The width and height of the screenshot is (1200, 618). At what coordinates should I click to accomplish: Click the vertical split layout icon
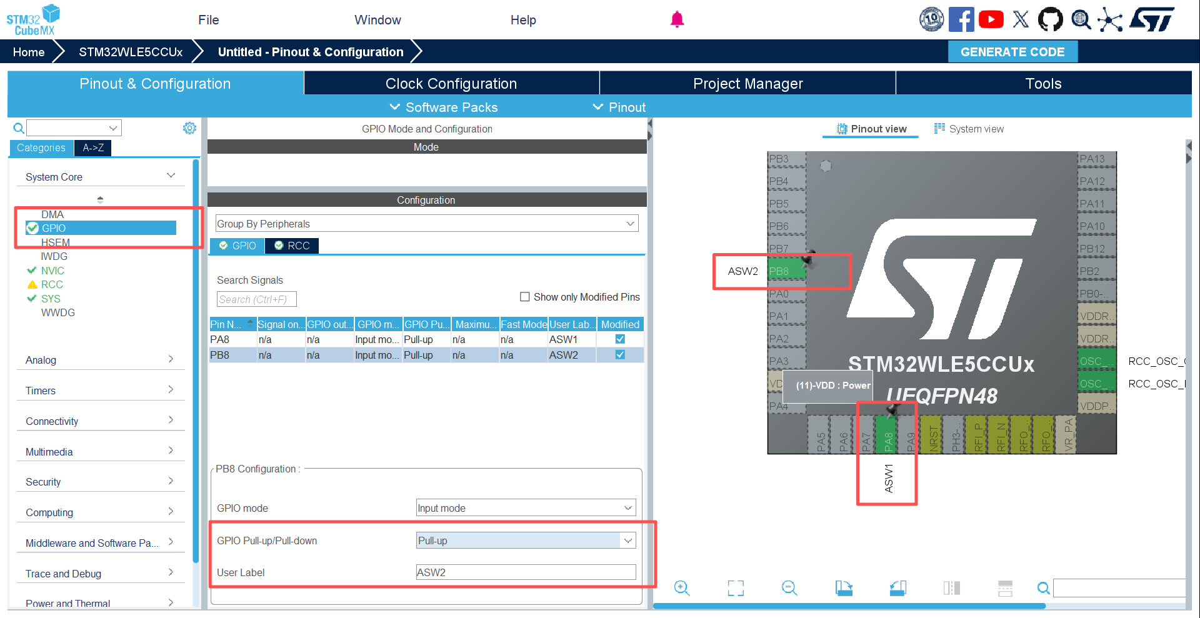pyautogui.click(x=952, y=588)
